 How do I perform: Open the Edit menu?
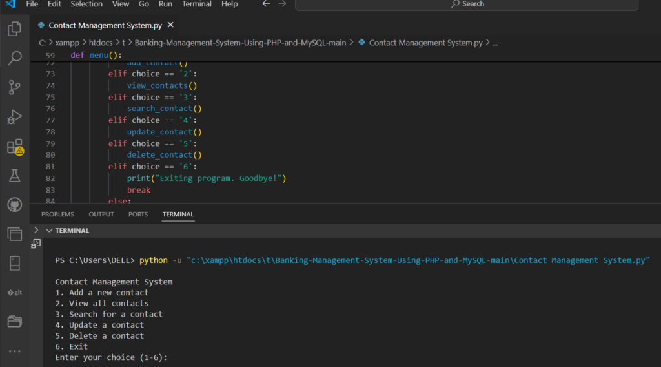(x=54, y=4)
